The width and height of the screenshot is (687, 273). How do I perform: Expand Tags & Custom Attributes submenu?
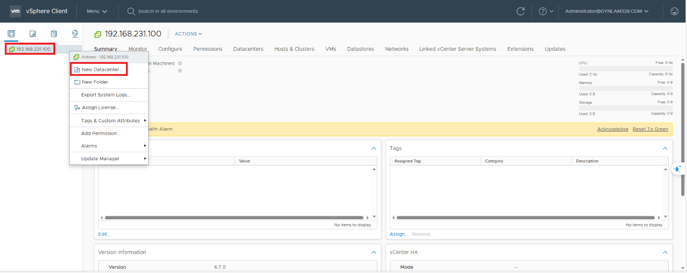tap(109, 120)
